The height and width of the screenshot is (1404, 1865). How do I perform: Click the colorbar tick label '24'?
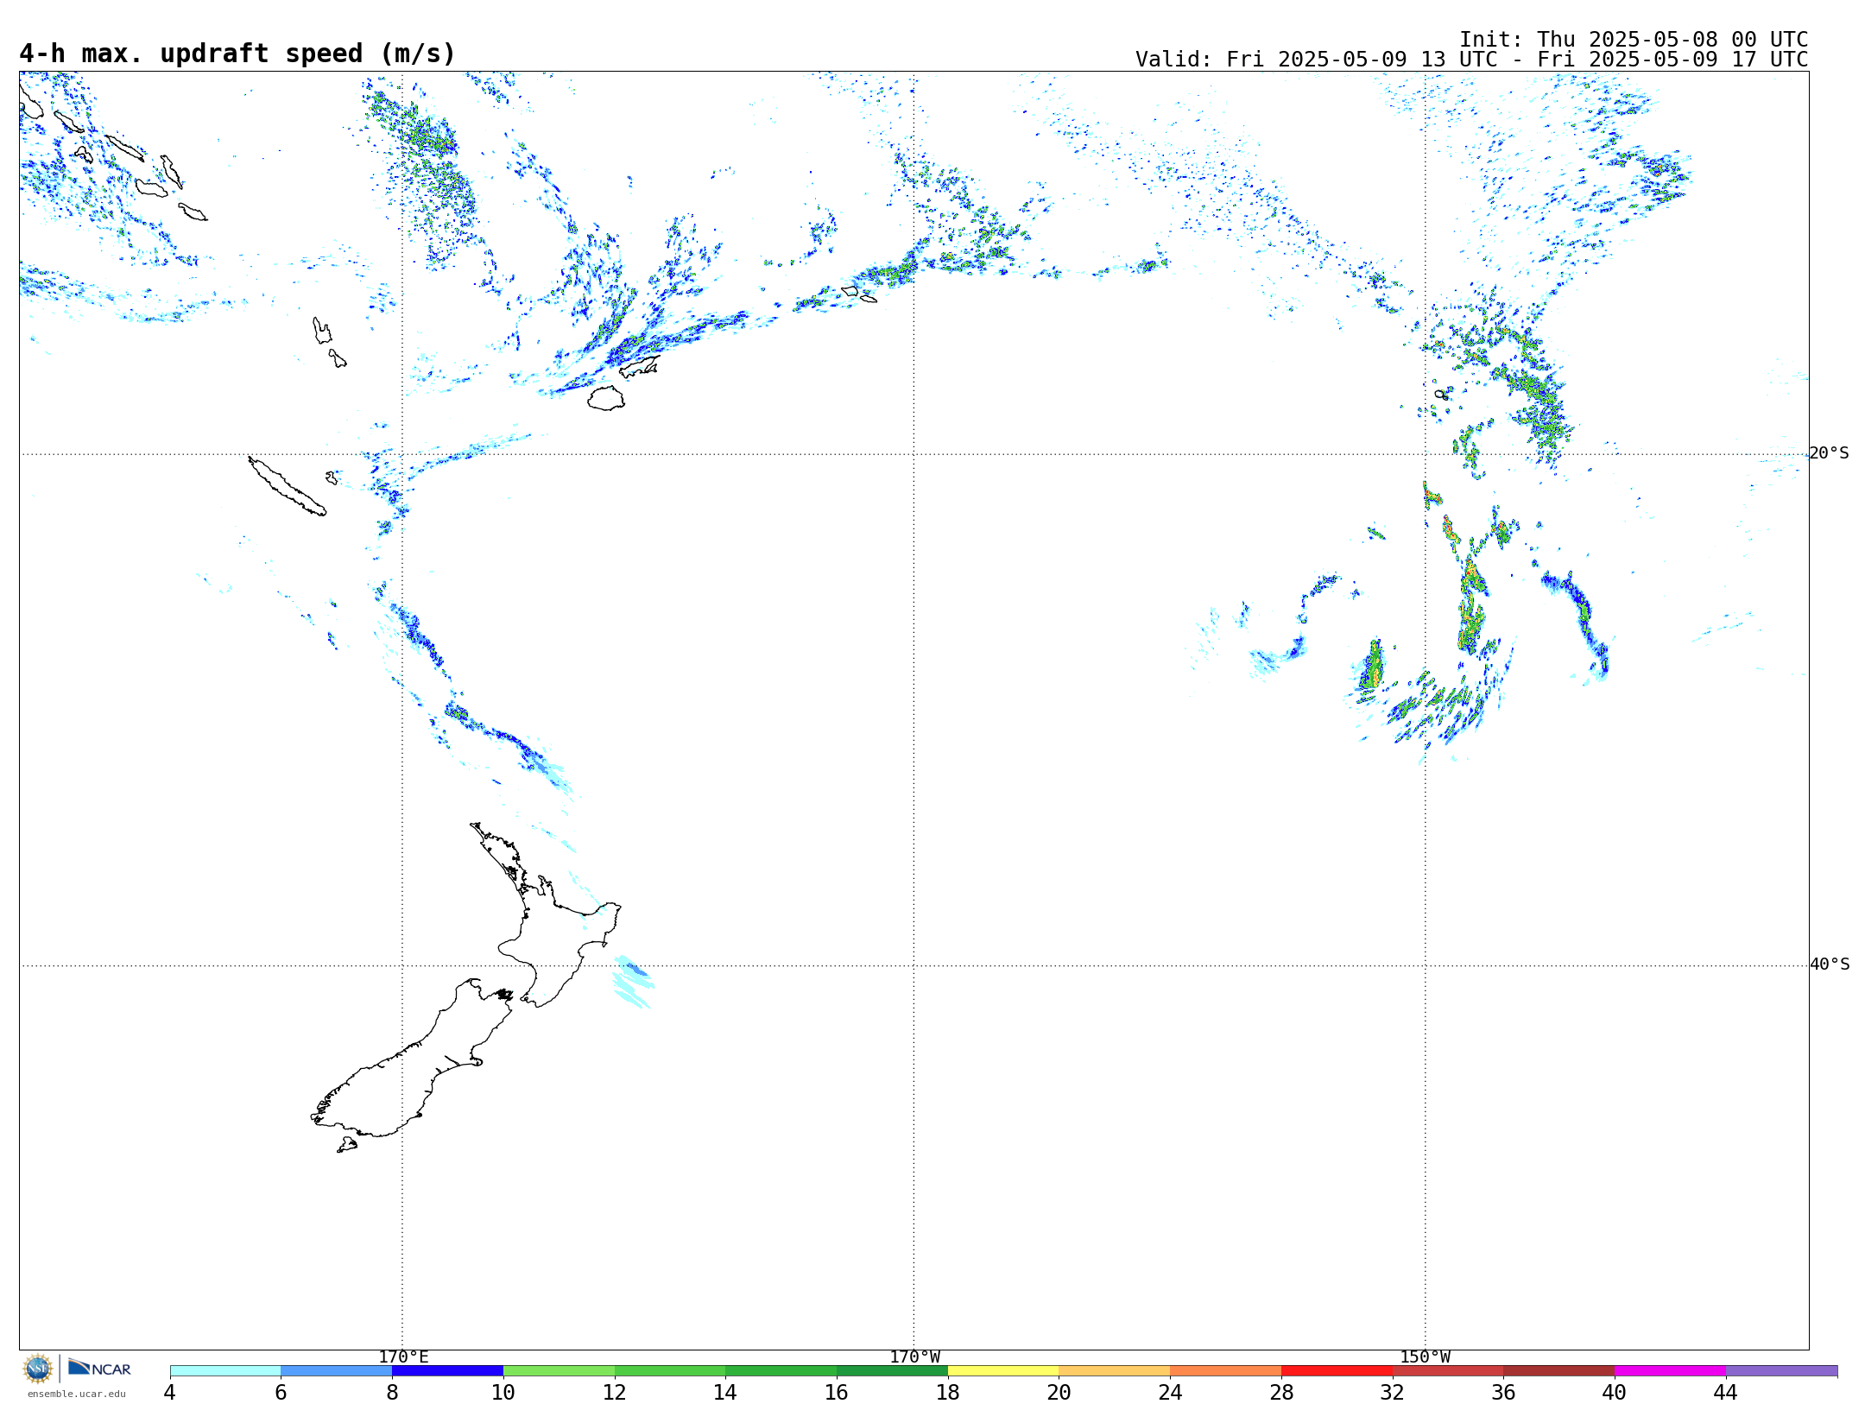(x=1170, y=1393)
